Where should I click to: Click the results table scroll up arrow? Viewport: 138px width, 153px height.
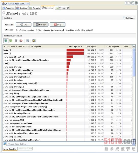(134, 50)
